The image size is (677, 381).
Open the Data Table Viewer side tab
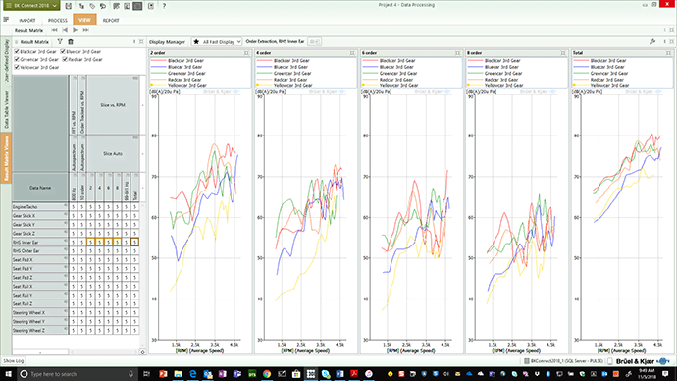coord(6,109)
